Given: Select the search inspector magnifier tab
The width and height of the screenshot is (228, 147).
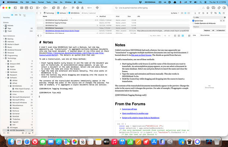Looking at the screenshot, I should pyautogui.click(x=219, y=13).
